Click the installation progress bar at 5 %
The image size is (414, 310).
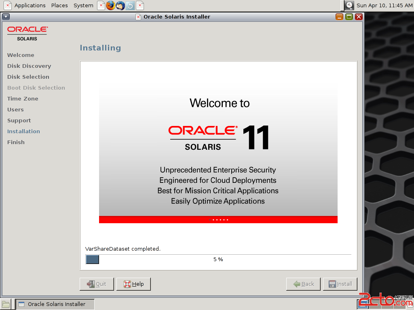click(x=218, y=260)
